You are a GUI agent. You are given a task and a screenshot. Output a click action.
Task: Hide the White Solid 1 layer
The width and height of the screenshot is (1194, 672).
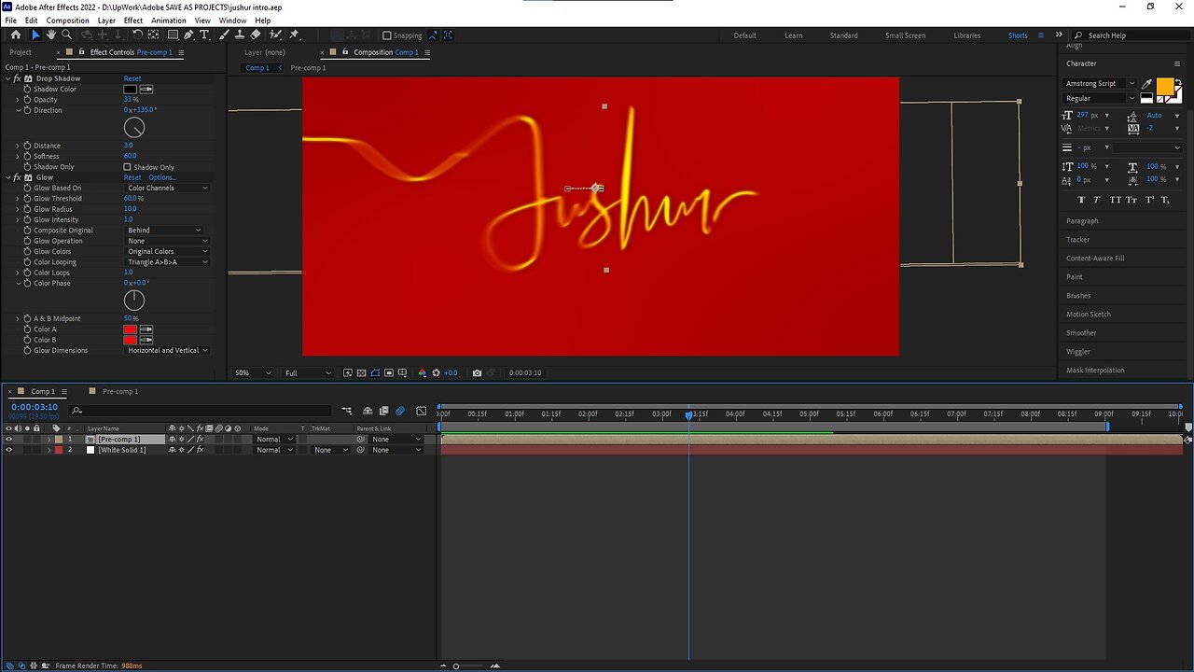point(9,450)
